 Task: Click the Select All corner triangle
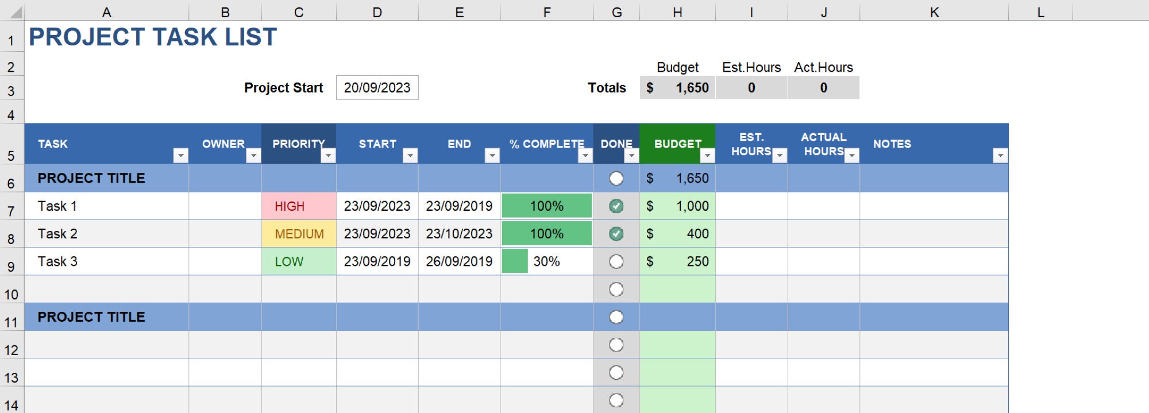[16, 12]
